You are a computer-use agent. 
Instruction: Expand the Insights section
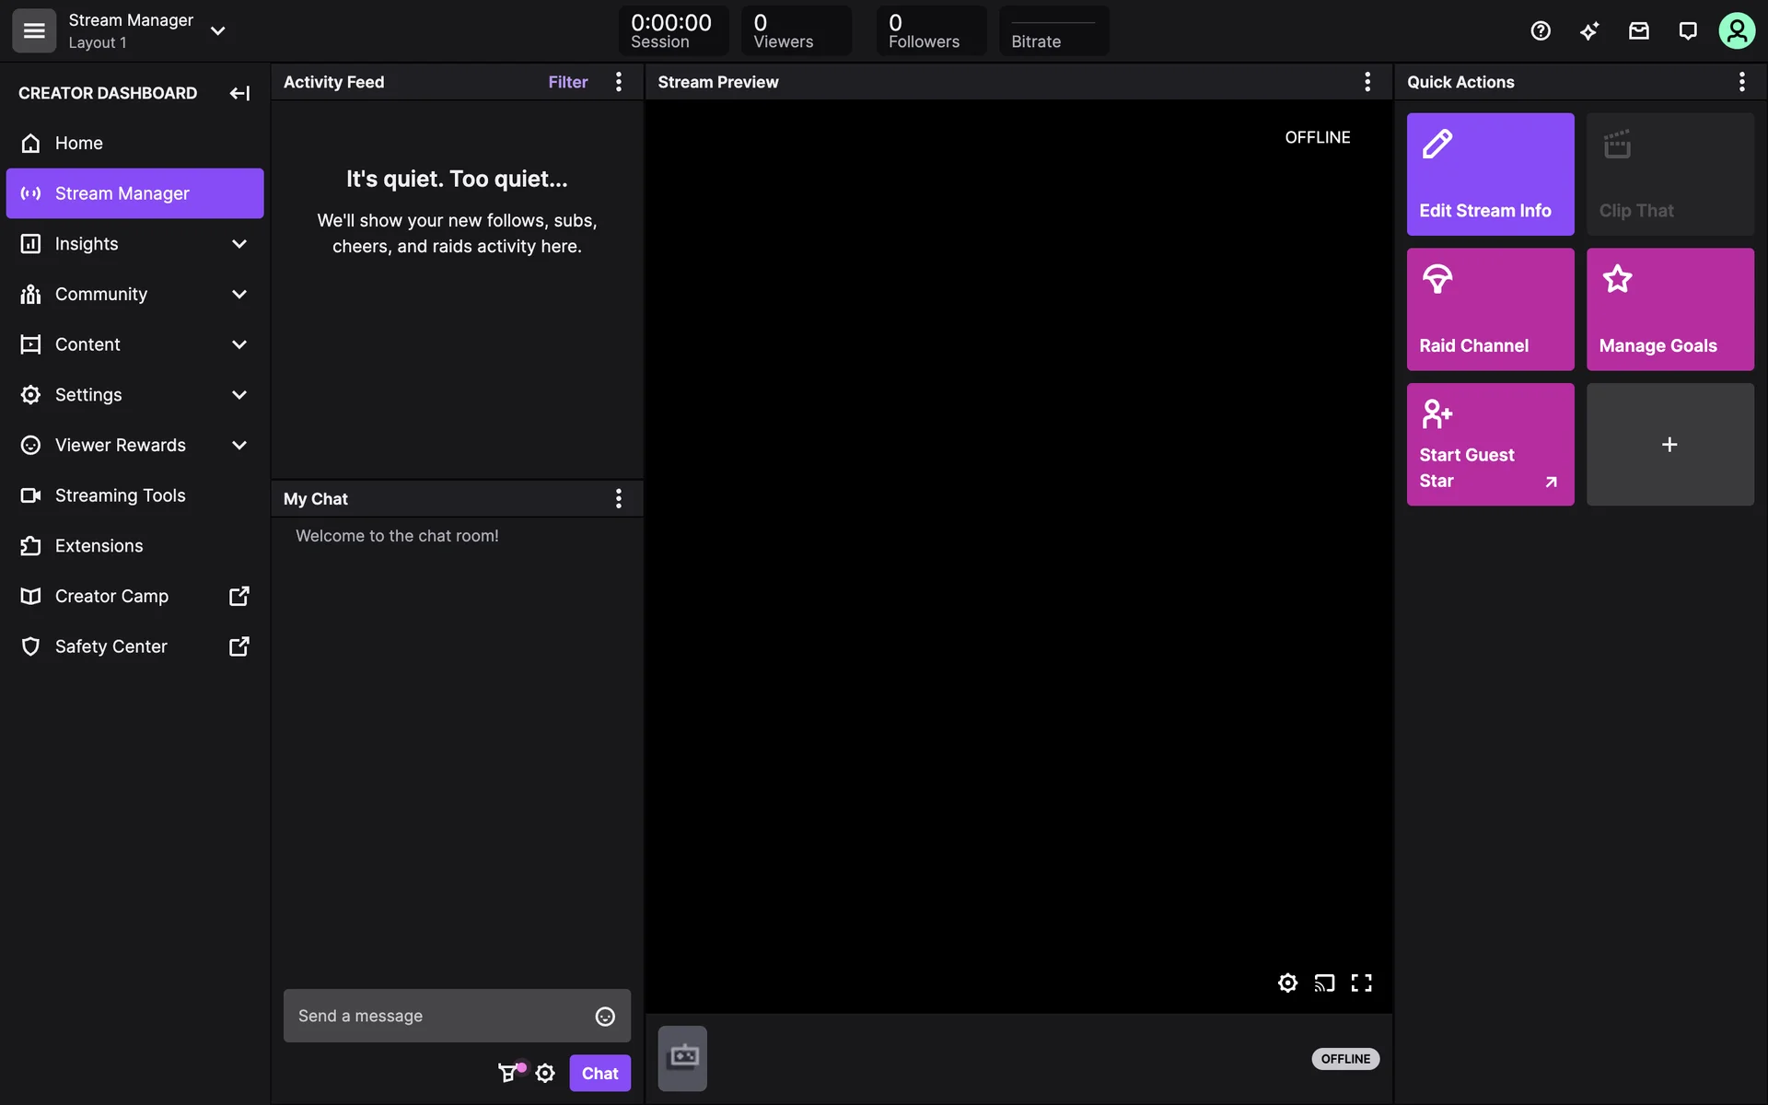coord(239,244)
